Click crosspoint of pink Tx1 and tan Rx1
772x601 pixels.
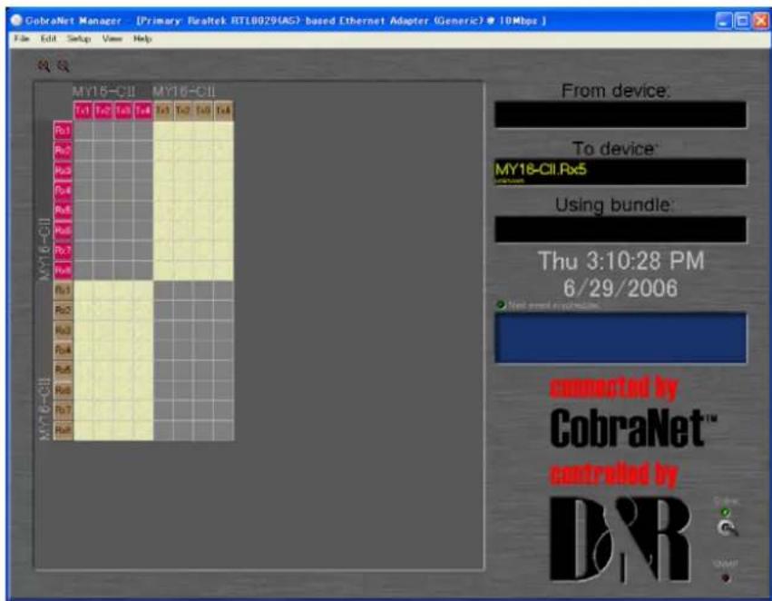[x=83, y=291]
